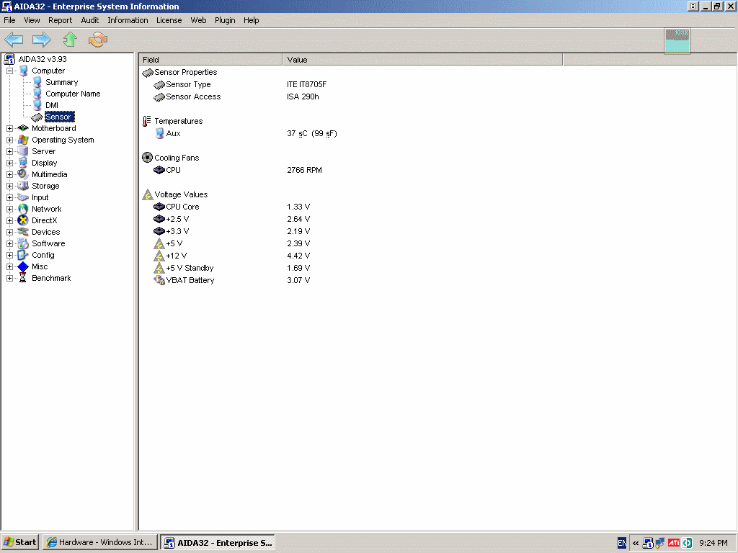The image size is (738, 553).
Task: Click the Back arrow toolbar icon
Action: (14, 40)
